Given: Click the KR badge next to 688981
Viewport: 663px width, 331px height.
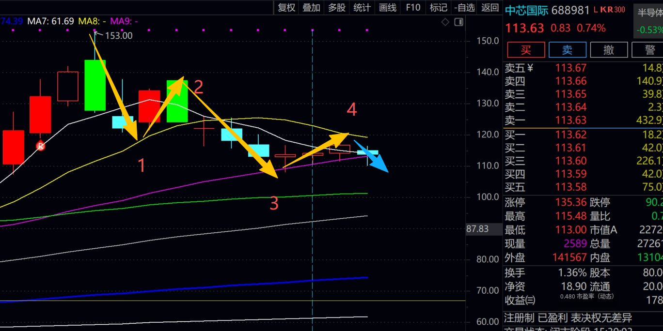Looking at the screenshot, I should tap(606, 10).
